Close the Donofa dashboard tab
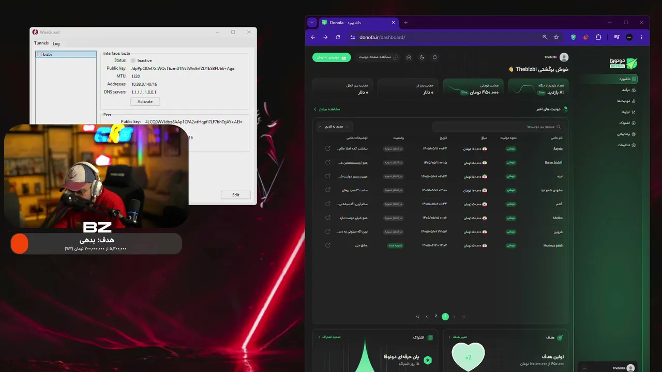The height and width of the screenshot is (372, 662). (394, 23)
